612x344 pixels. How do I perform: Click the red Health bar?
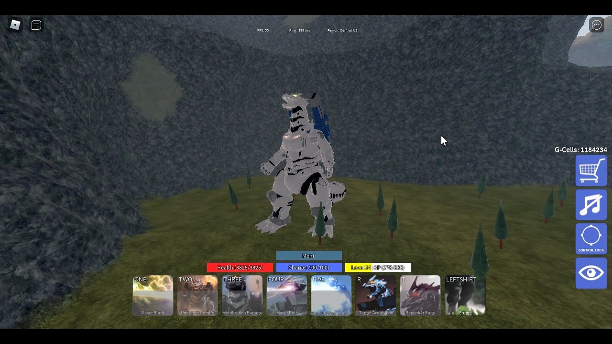pyautogui.click(x=240, y=268)
